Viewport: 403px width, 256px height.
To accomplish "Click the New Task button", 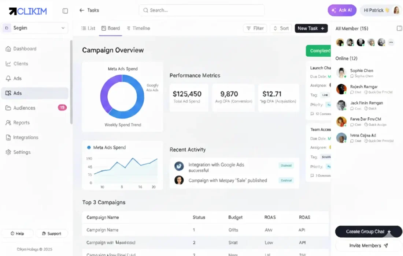I will (311, 28).
